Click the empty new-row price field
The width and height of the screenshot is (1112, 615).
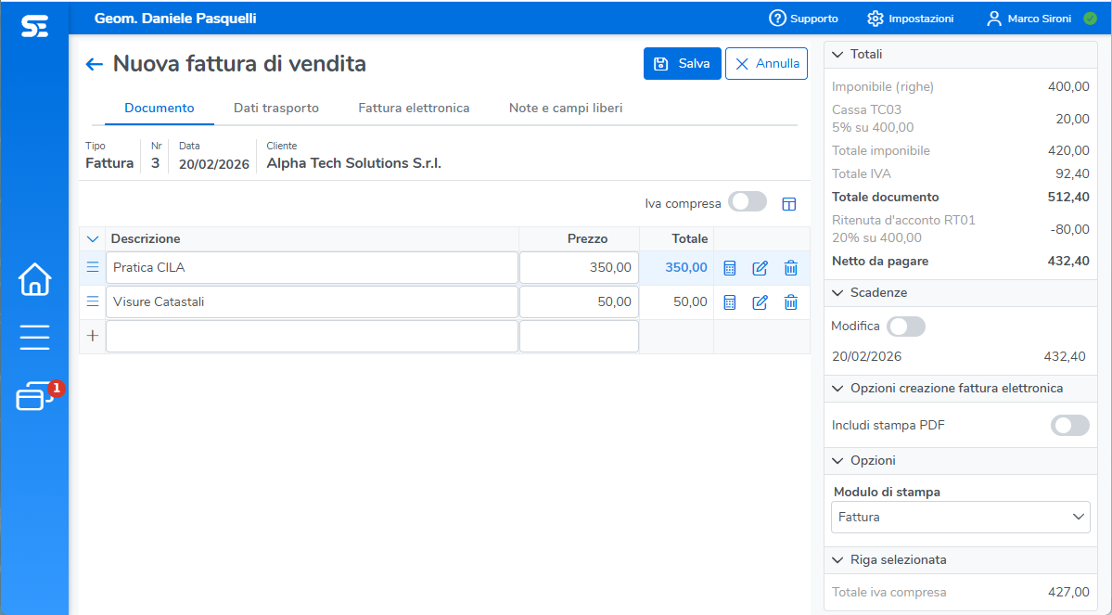tap(580, 336)
